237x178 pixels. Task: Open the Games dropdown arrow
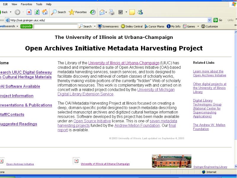point(198,26)
